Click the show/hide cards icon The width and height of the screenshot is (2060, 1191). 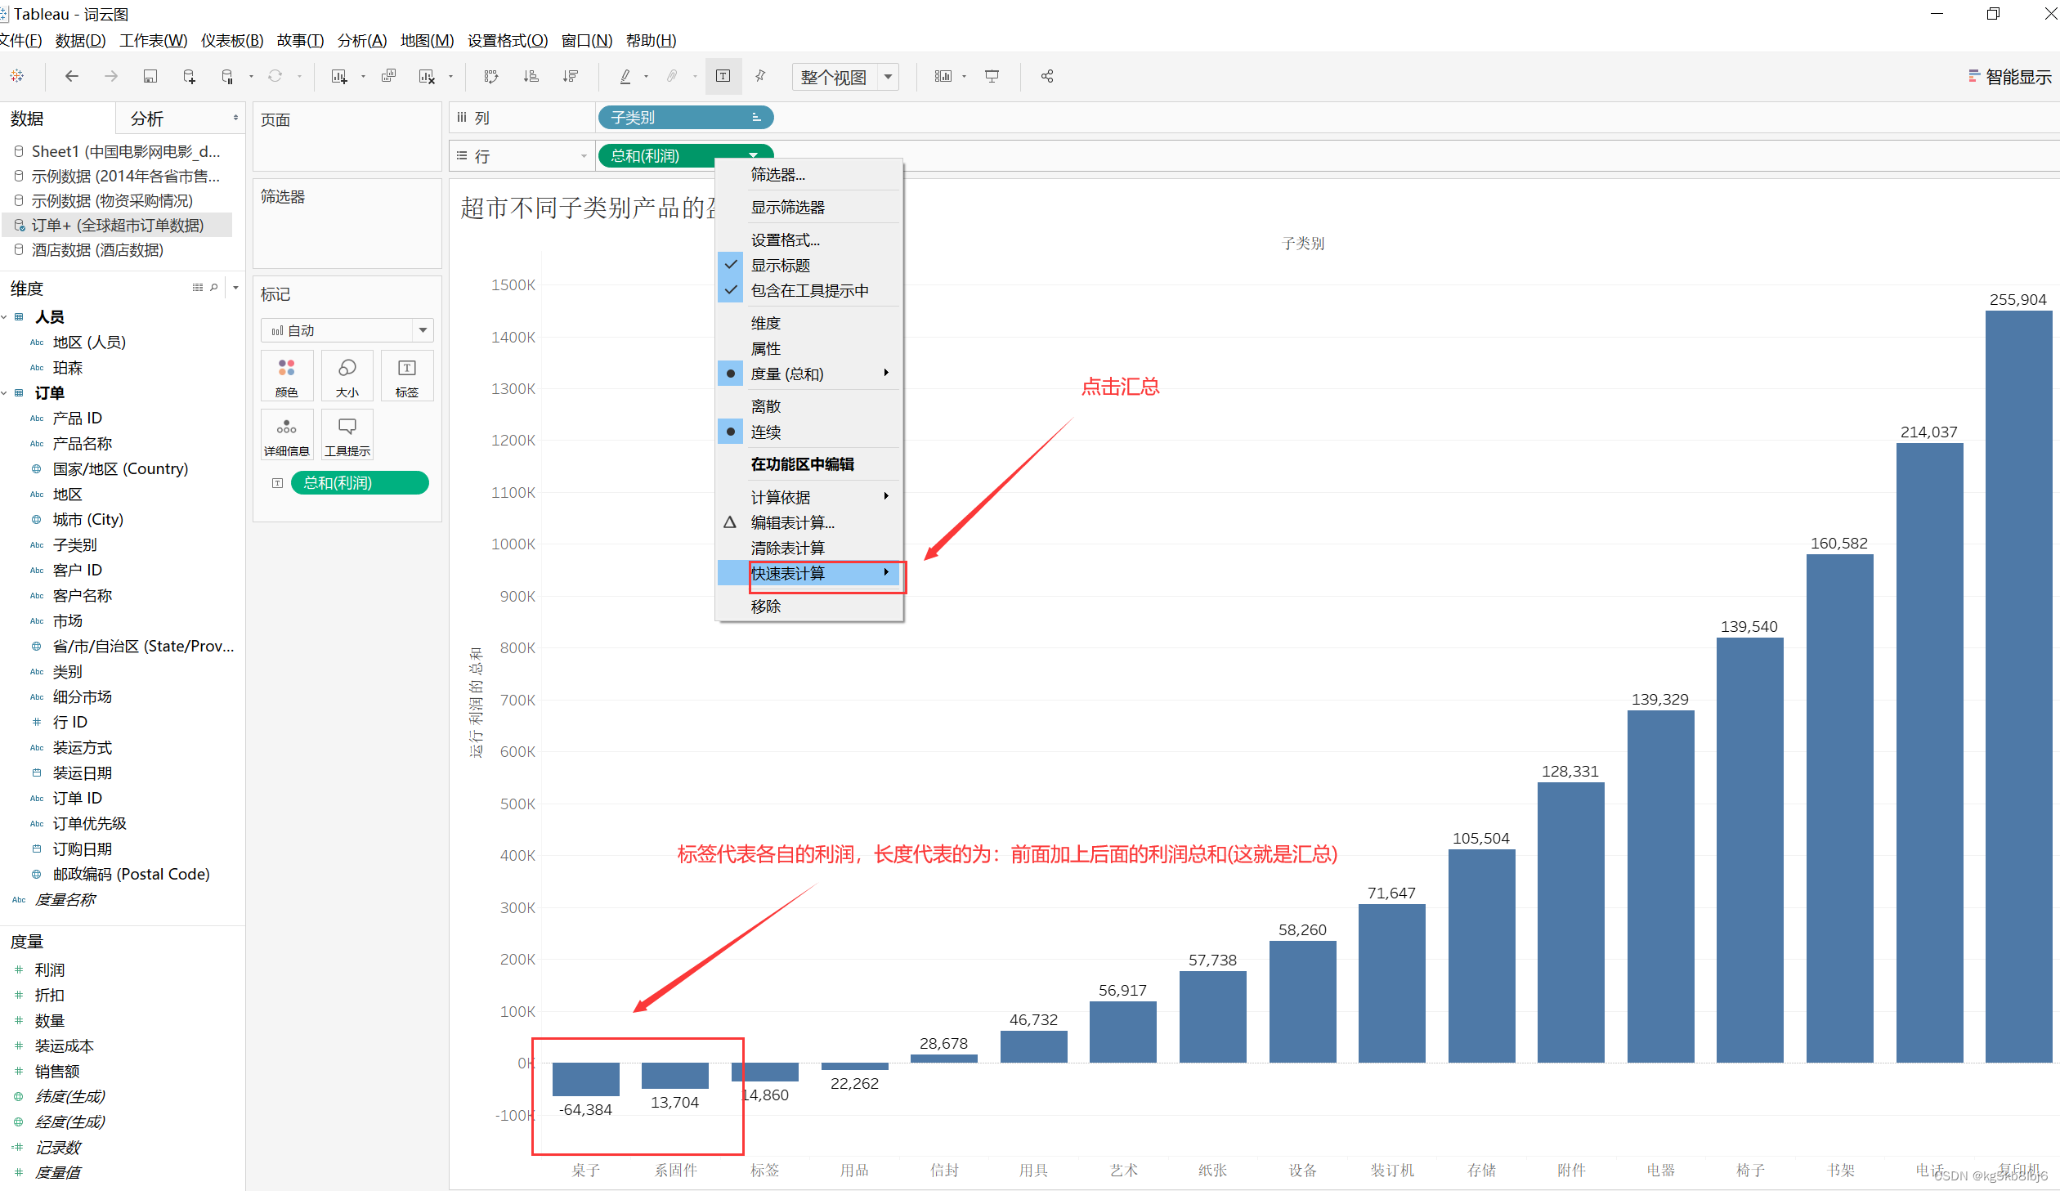pyautogui.click(x=943, y=76)
